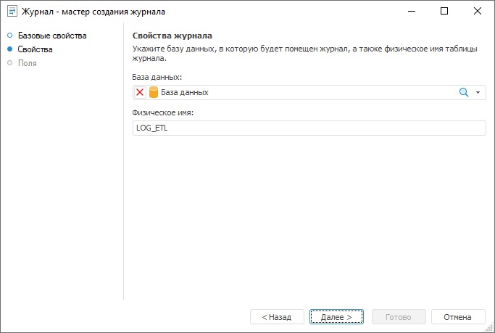Expand the database dropdown arrow

pyautogui.click(x=478, y=93)
